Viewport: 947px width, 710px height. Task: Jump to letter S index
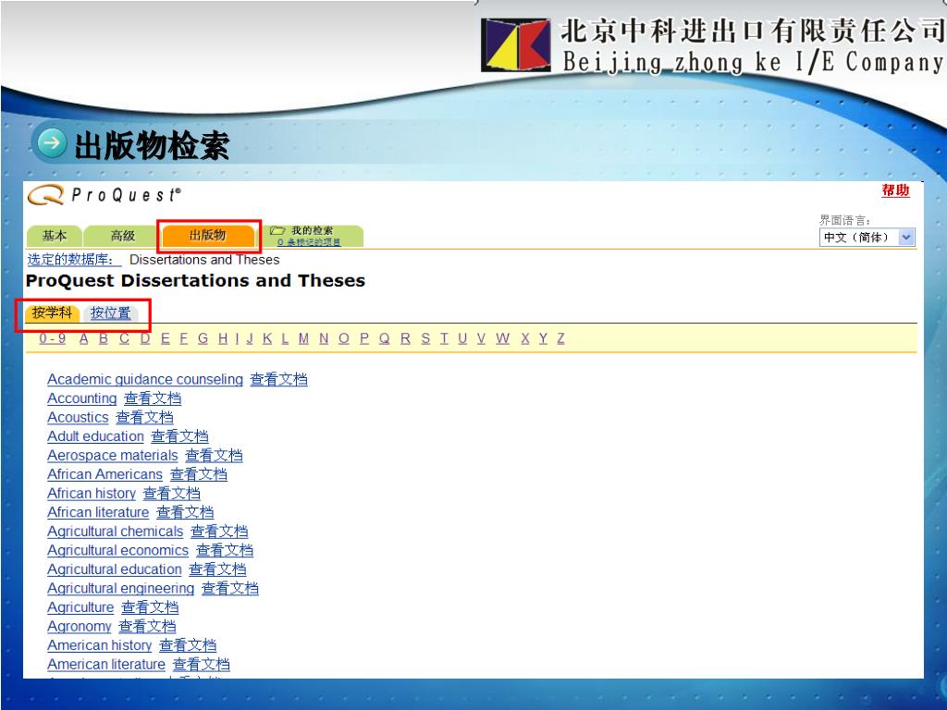coord(425,338)
